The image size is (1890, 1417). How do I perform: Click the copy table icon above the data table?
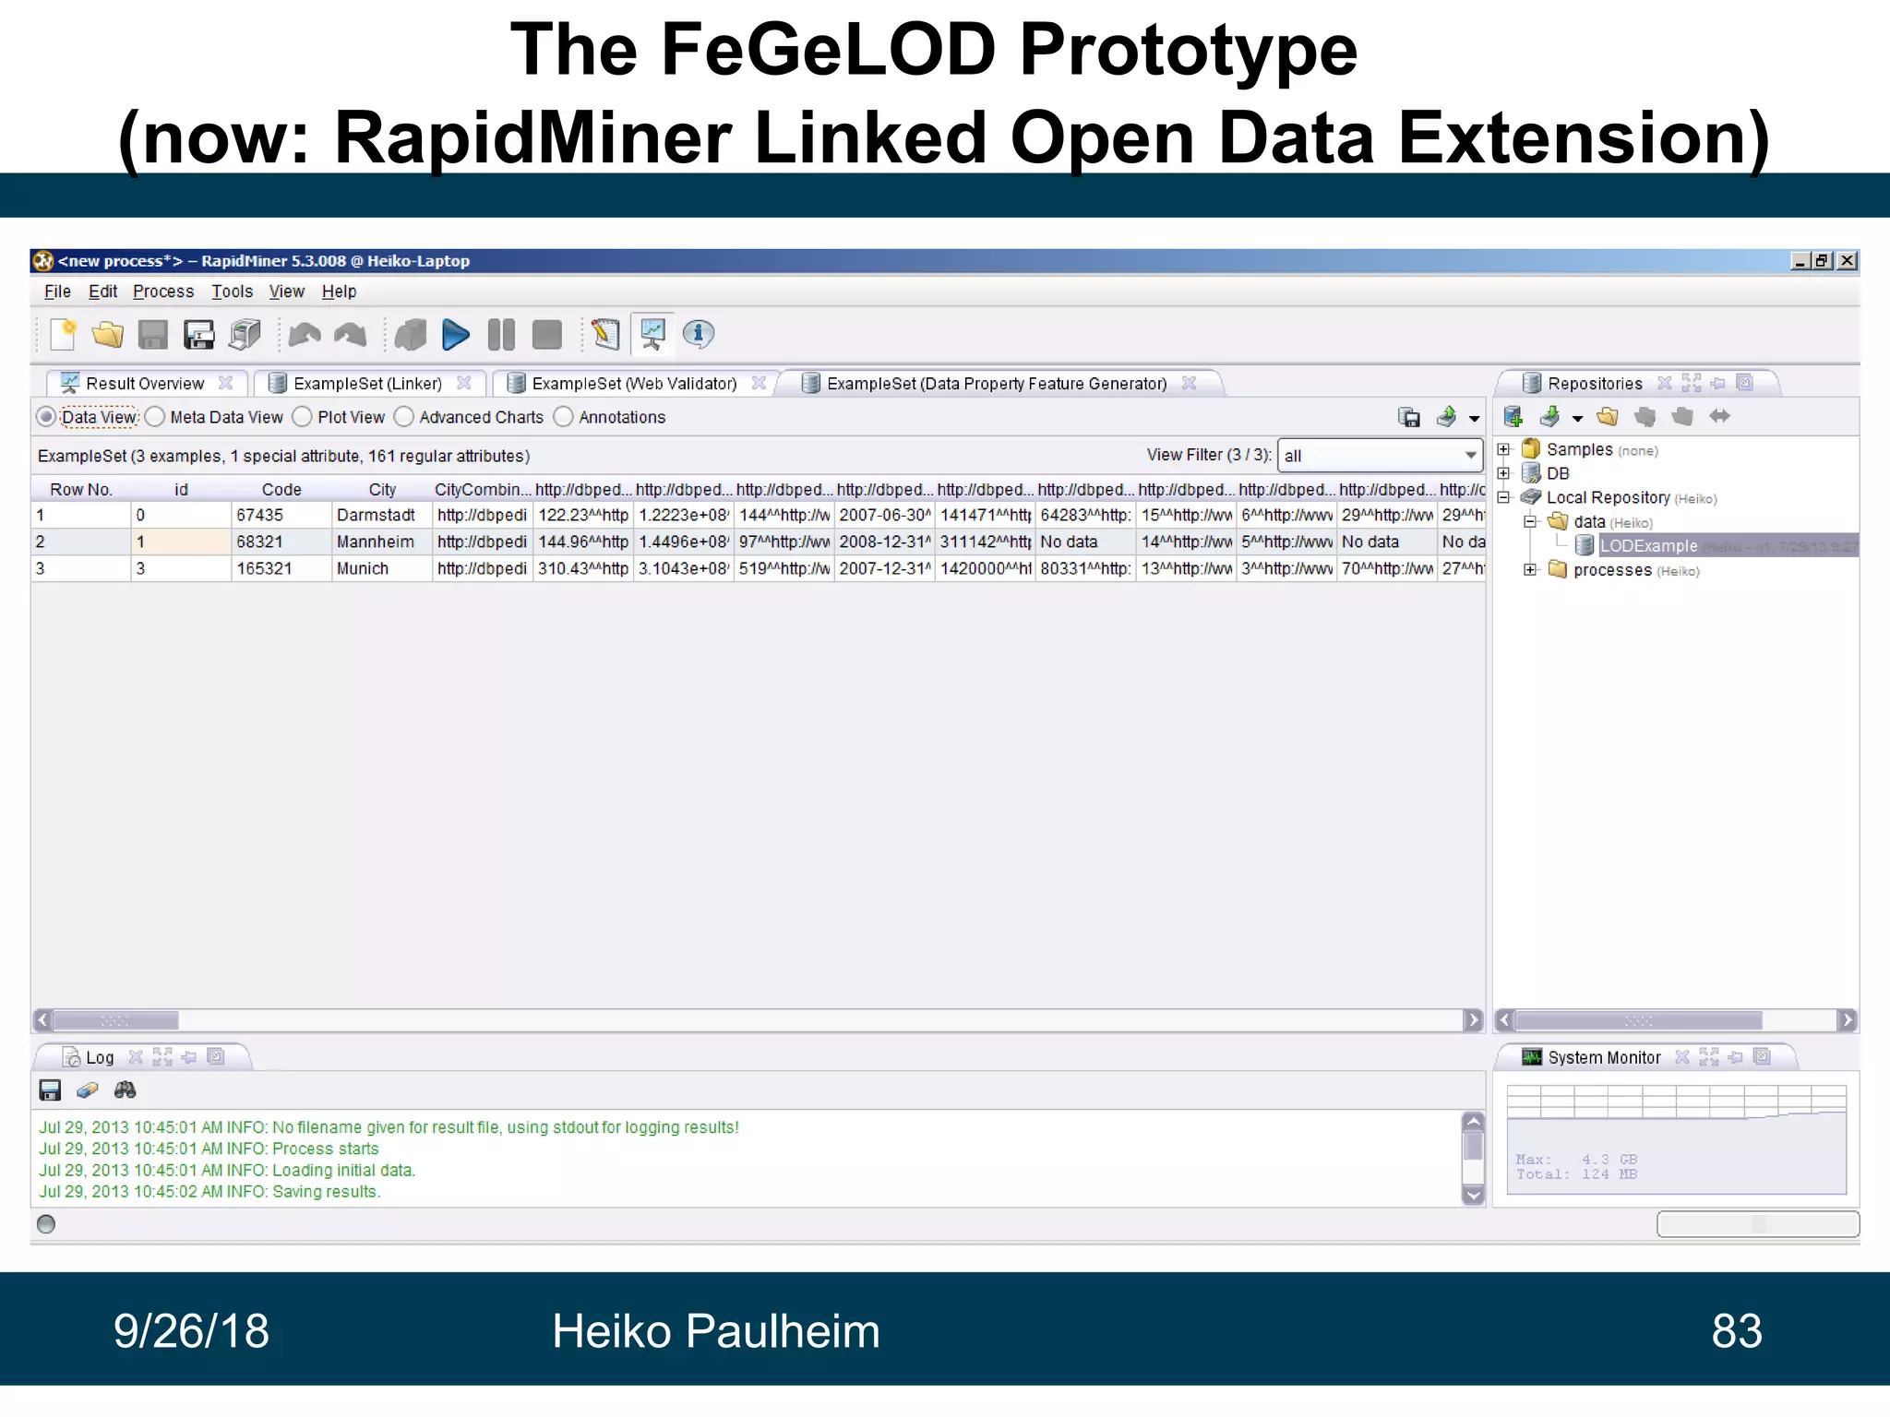pos(1409,418)
